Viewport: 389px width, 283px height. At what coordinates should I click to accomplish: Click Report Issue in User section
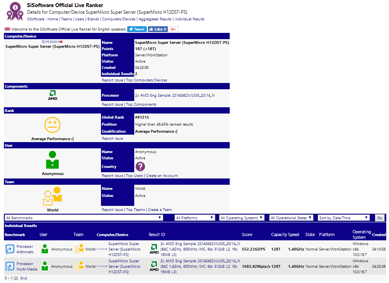point(112,176)
